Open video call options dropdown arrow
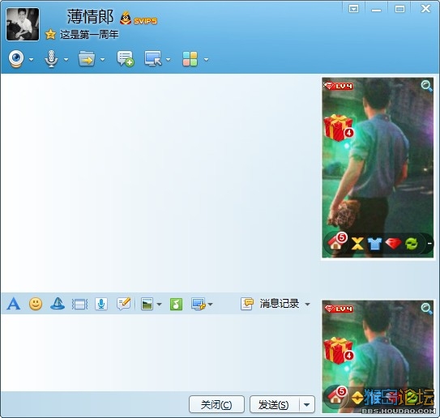Screen dimensions: 440x418 coord(31,59)
